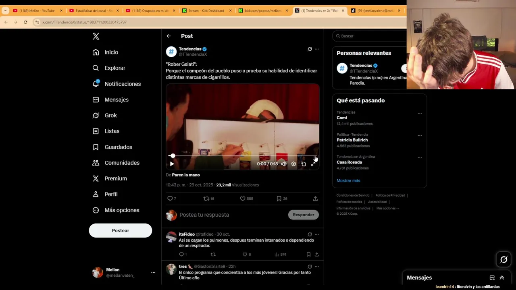The width and height of the screenshot is (516, 290).
Task: Click the Responder button
Action: pyautogui.click(x=304, y=215)
